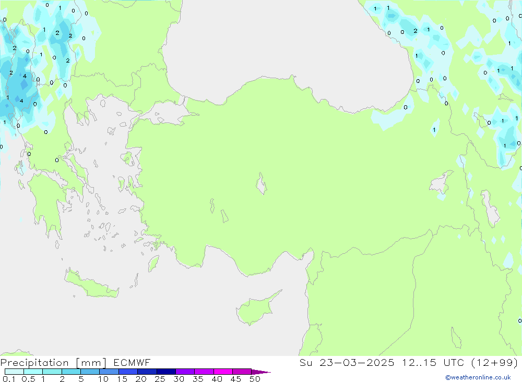Select the 45–50 mm legend swatch

coord(242,372)
